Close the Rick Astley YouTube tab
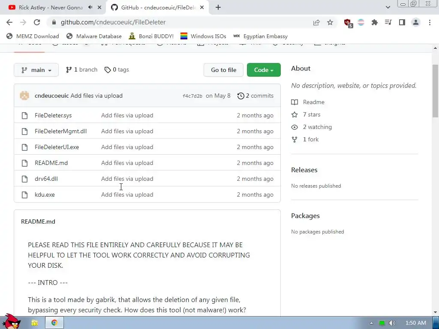This screenshot has height=329, width=439. [x=99, y=8]
